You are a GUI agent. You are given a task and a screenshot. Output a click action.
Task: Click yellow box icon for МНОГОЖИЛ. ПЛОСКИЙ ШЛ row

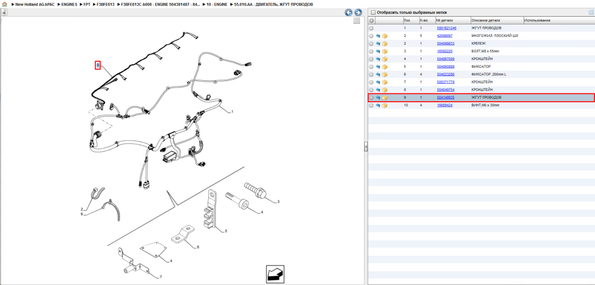click(x=385, y=36)
